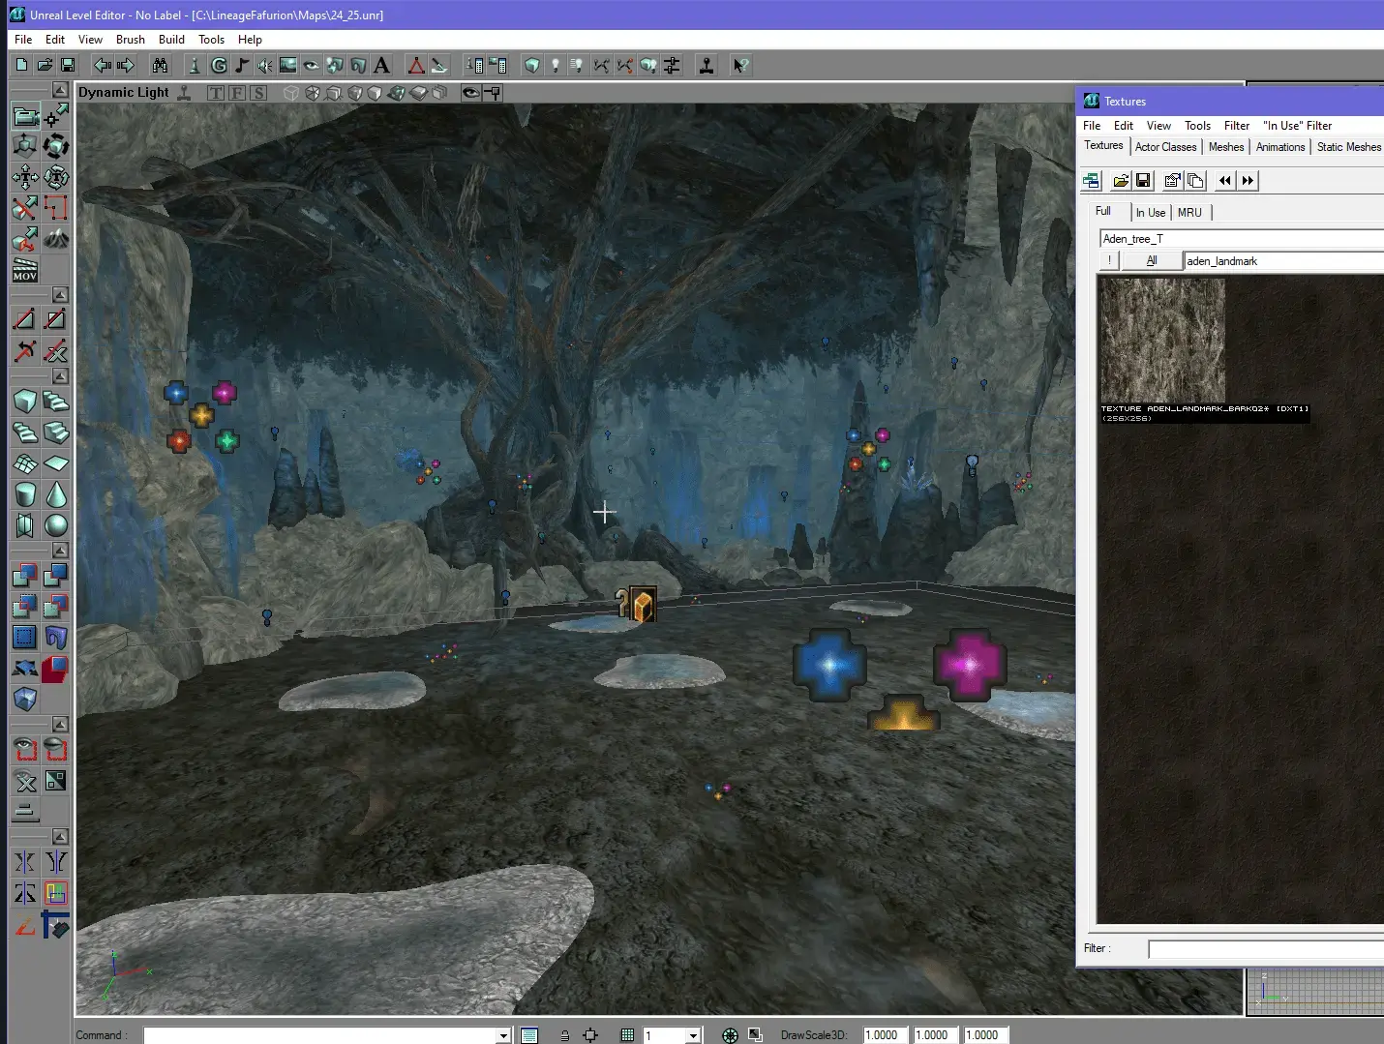Click the Build Geometry cube icon

[532, 65]
